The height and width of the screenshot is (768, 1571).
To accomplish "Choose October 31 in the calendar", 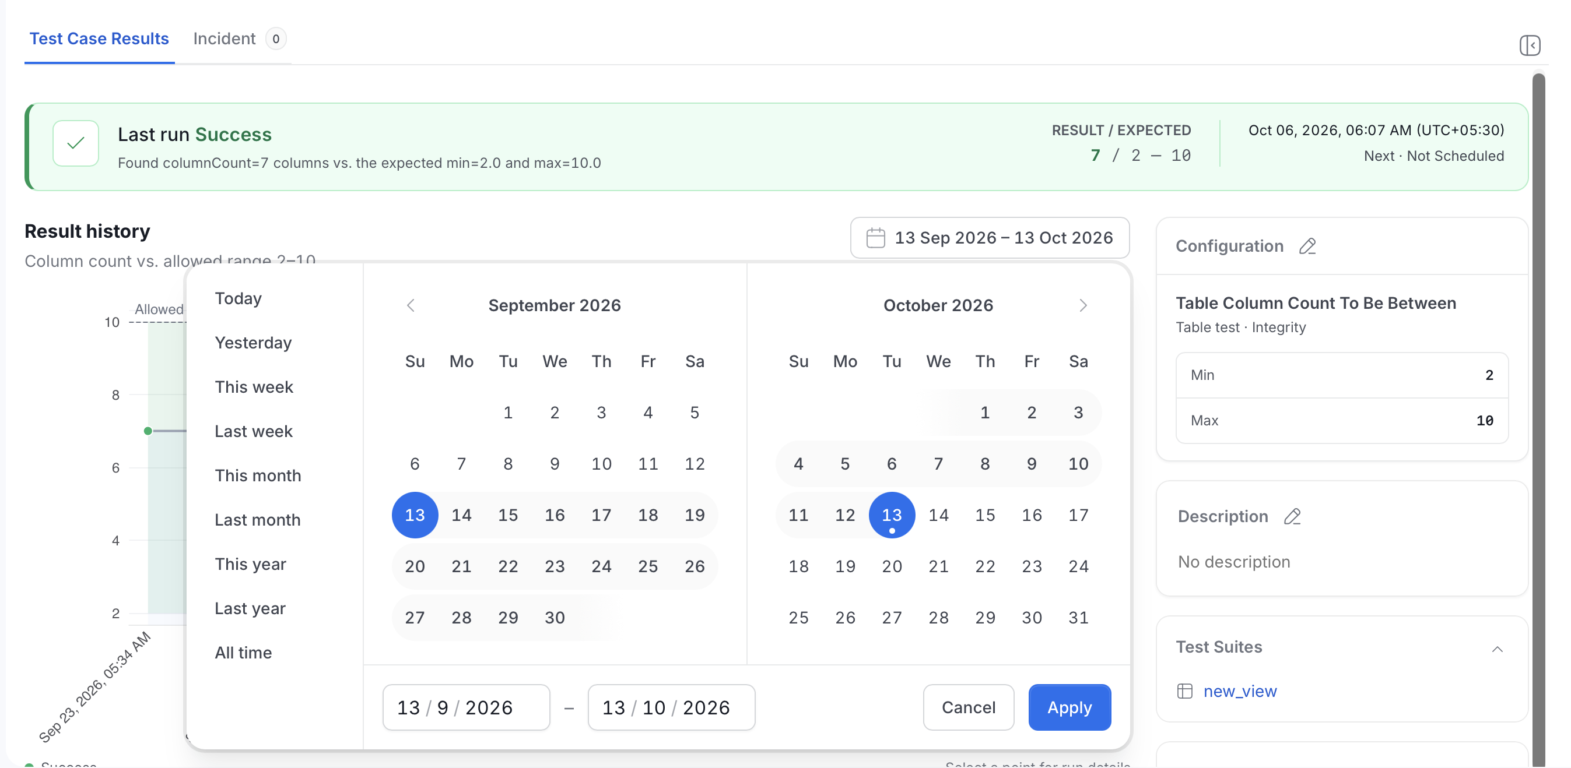I will (x=1078, y=618).
